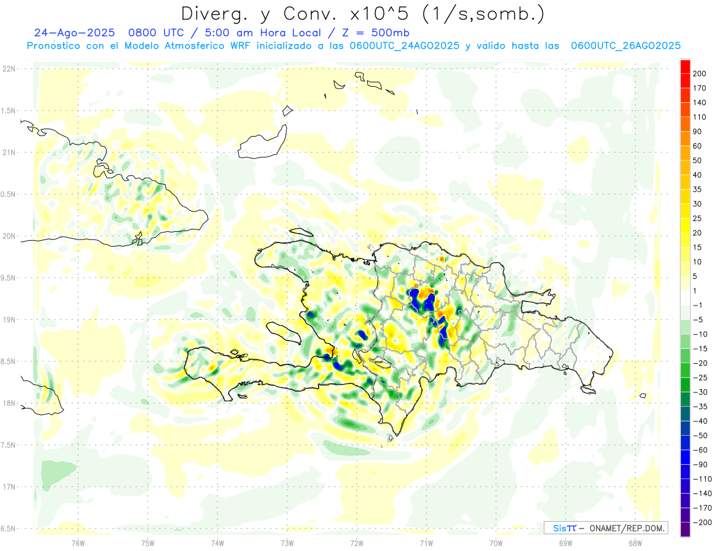The image size is (713, 551).
Task: Click the '1.5N' latitude label
Action: click(9, 111)
